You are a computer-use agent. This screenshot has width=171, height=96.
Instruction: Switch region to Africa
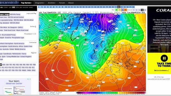point(21,46)
